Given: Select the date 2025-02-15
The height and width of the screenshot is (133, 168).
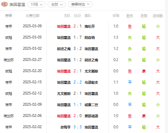Looking at the screenshot, I should (x=32, y=82).
